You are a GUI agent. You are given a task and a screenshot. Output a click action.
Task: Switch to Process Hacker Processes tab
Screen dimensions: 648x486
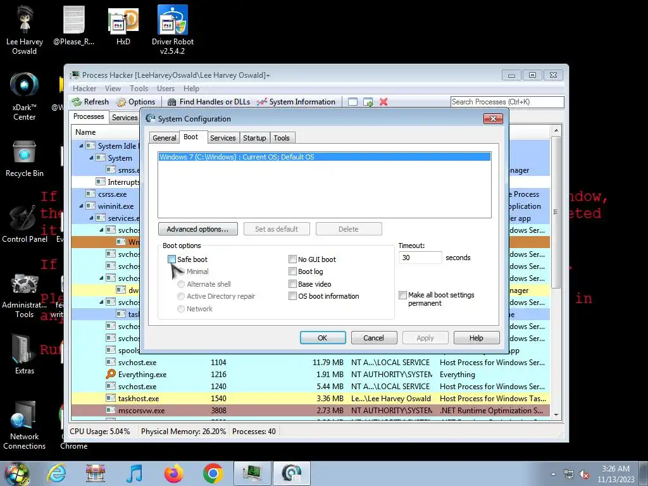click(x=89, y=116)
